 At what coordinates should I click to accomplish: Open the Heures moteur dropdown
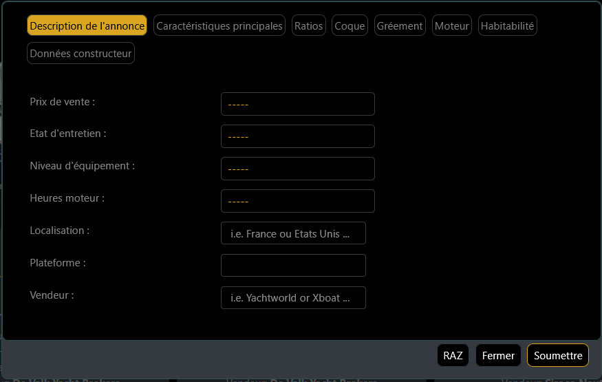point(297,201)
